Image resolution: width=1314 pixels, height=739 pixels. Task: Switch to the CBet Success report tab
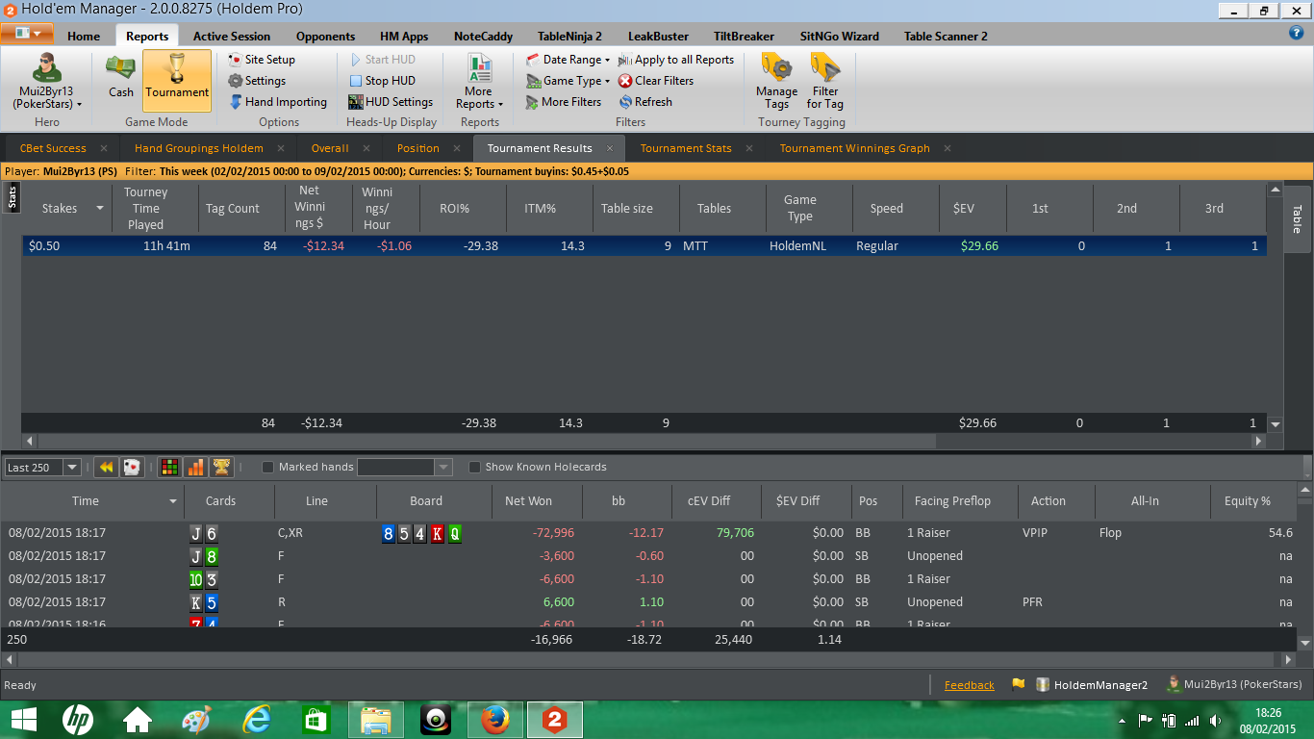[x=53, y=148]
